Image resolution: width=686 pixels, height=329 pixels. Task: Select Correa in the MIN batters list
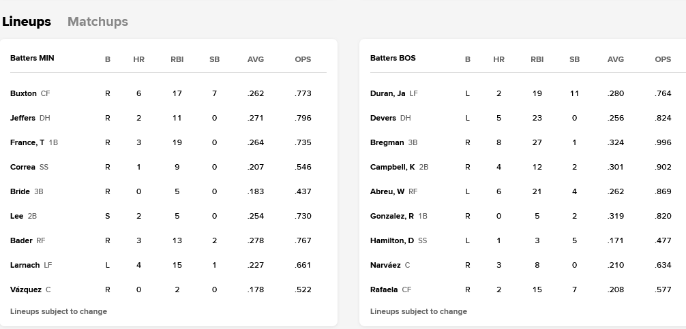point(23,167)
